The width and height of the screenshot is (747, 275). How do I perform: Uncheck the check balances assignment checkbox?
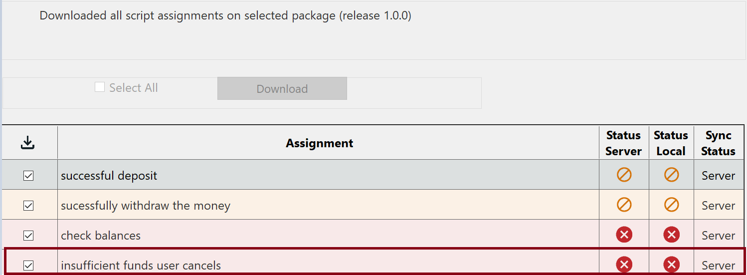point(28,236)
